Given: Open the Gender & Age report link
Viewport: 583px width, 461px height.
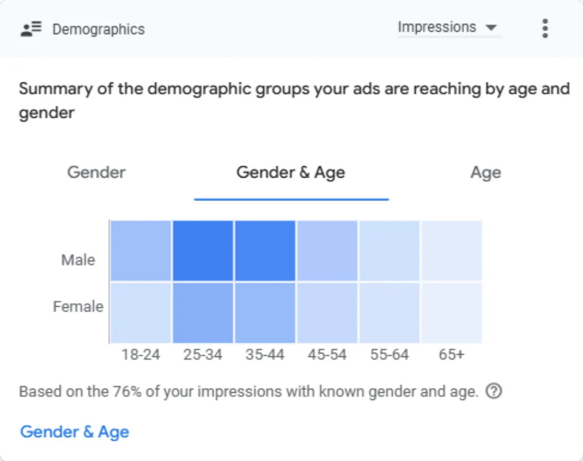Looking at the screenshot, I should pos(75,432).
